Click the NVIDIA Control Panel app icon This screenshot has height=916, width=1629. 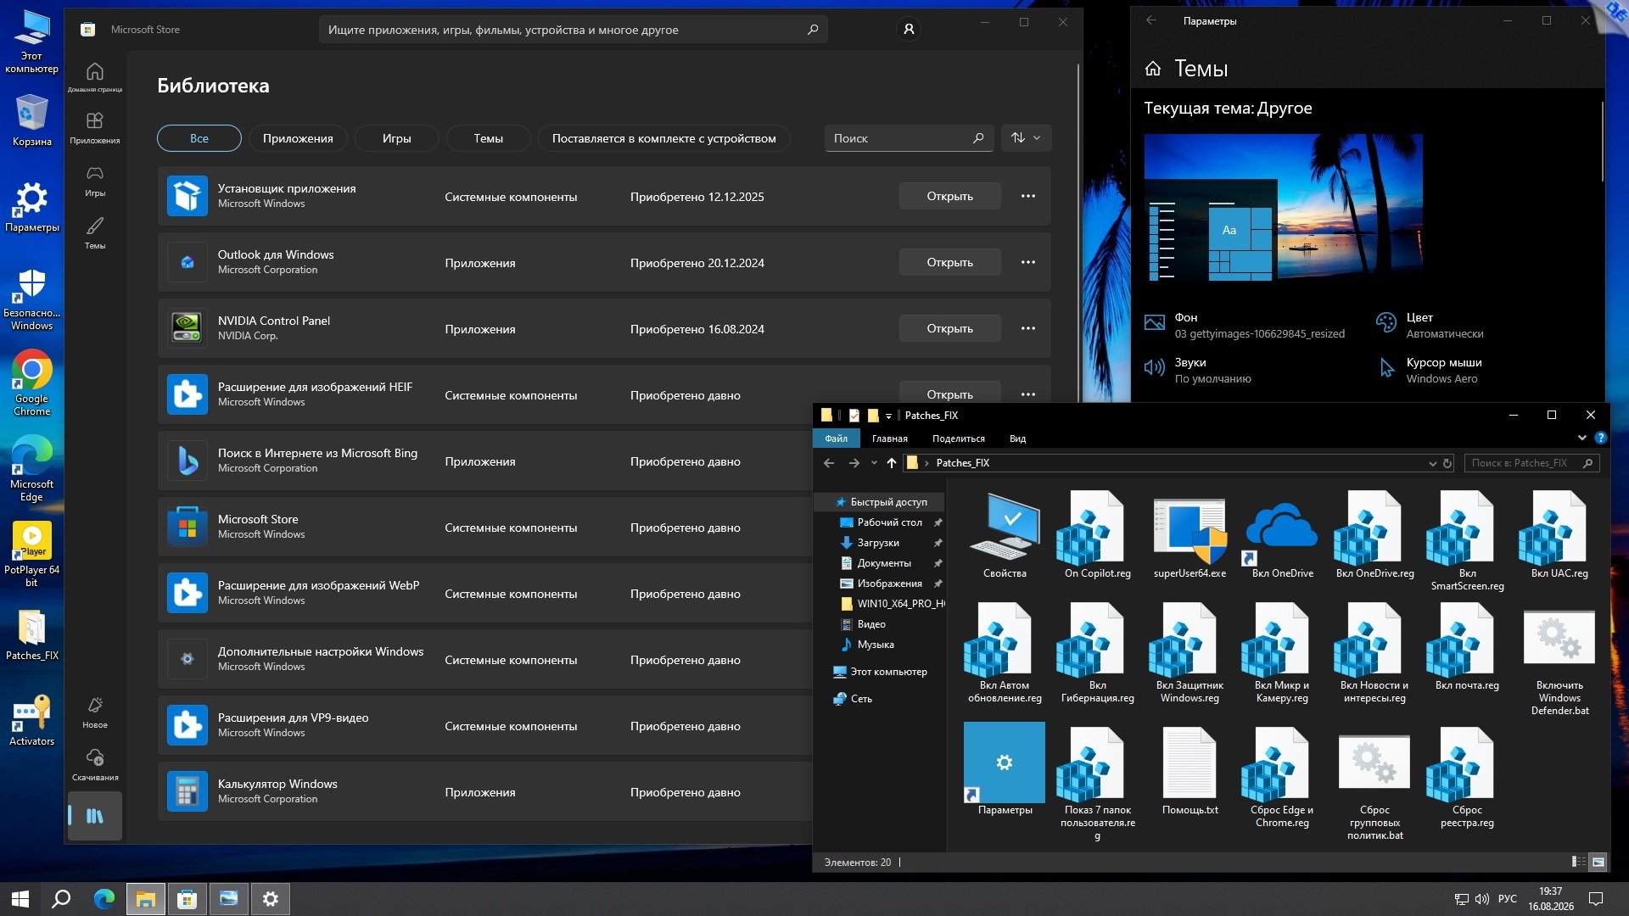pyautogui.click(x=188, y=328)
